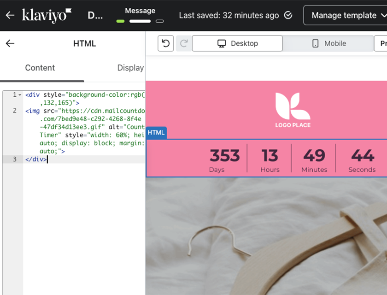Collapse the code fold arrow on line 1

tap(20, 95)
